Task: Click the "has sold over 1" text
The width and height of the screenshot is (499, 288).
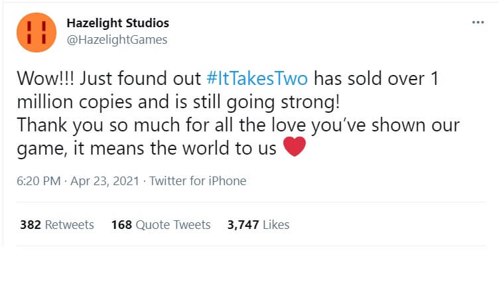Action: [x=374, y=78]
